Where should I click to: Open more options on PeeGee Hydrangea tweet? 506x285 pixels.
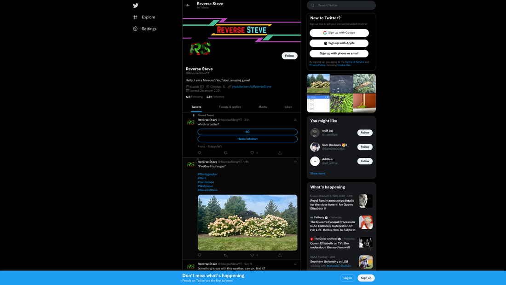click(296, 162)
